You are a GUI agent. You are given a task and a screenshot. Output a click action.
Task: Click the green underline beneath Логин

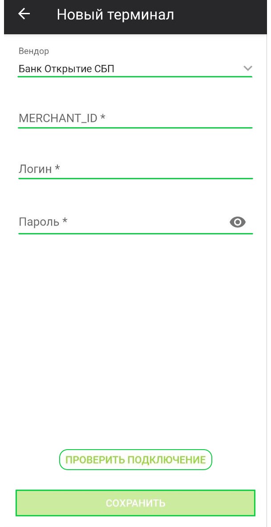[x=135, y=178]
